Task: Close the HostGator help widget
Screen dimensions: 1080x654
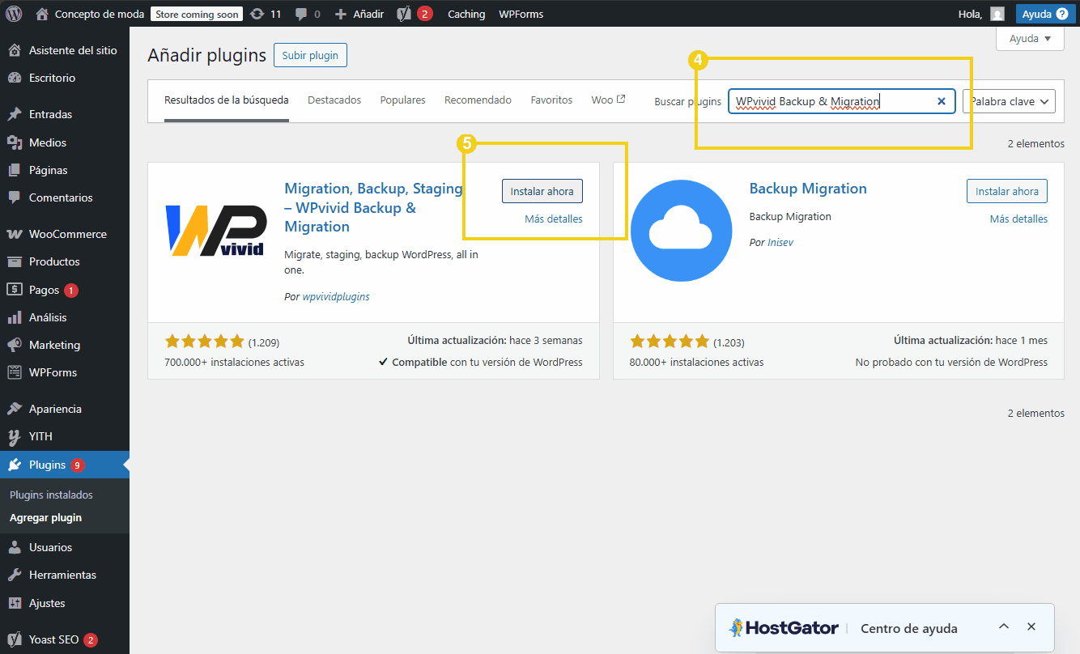Action: (1031, 627)
